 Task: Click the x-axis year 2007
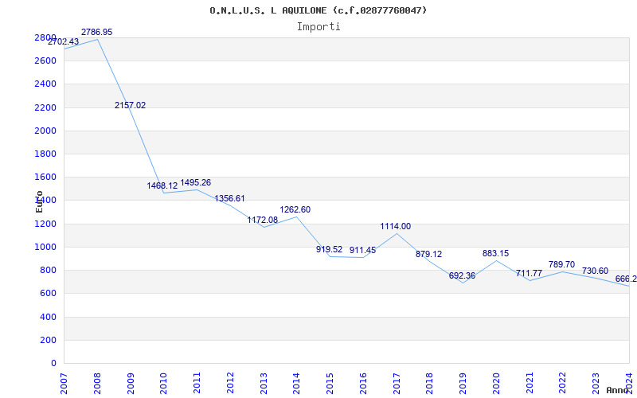pos(64,384)
